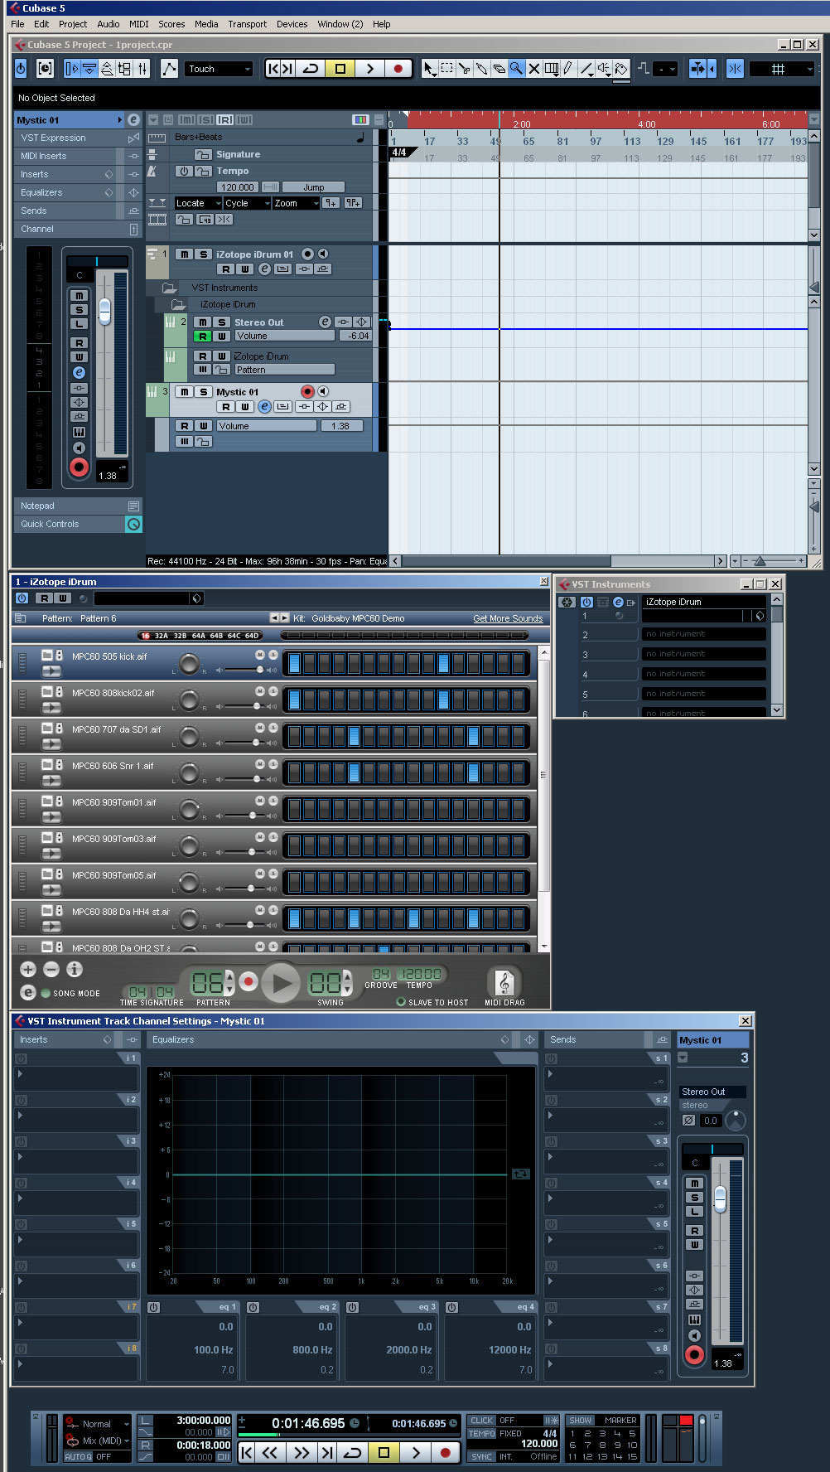This screenshot has height=1472, width=830.
Task: Click the iDrum info button
Action: pyautogui.click(x=75, y=969)
